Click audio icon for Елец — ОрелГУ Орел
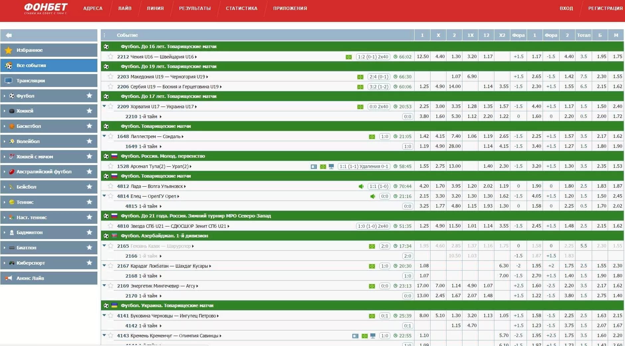This screenshot has width=625, height=346. pyautogui.click(x=373, y=196)
